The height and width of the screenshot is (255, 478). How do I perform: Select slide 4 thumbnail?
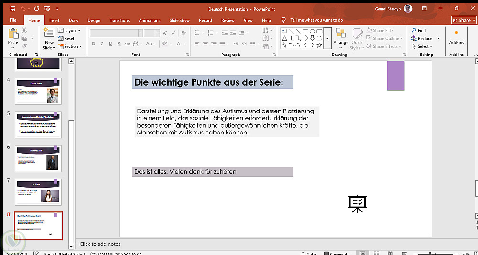(38, 91)
